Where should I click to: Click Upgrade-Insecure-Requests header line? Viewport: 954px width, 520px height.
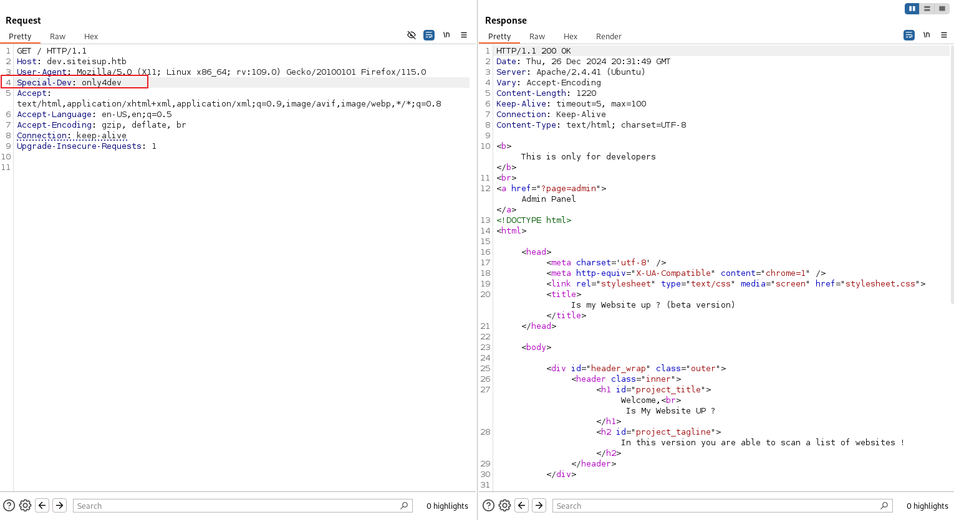pos(87,146)
